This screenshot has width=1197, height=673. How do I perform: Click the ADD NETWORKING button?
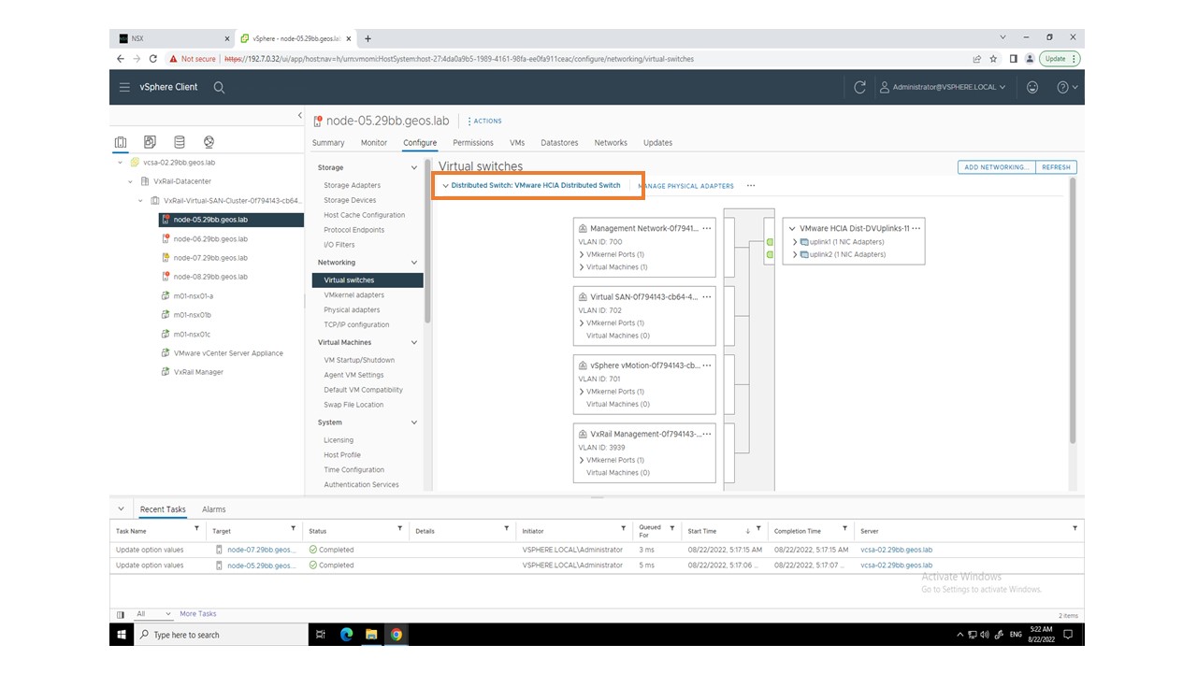click(x=996, y=167)
